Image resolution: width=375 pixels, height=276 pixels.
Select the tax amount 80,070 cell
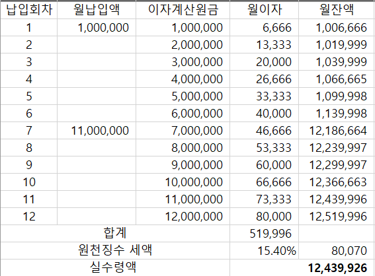337,250
